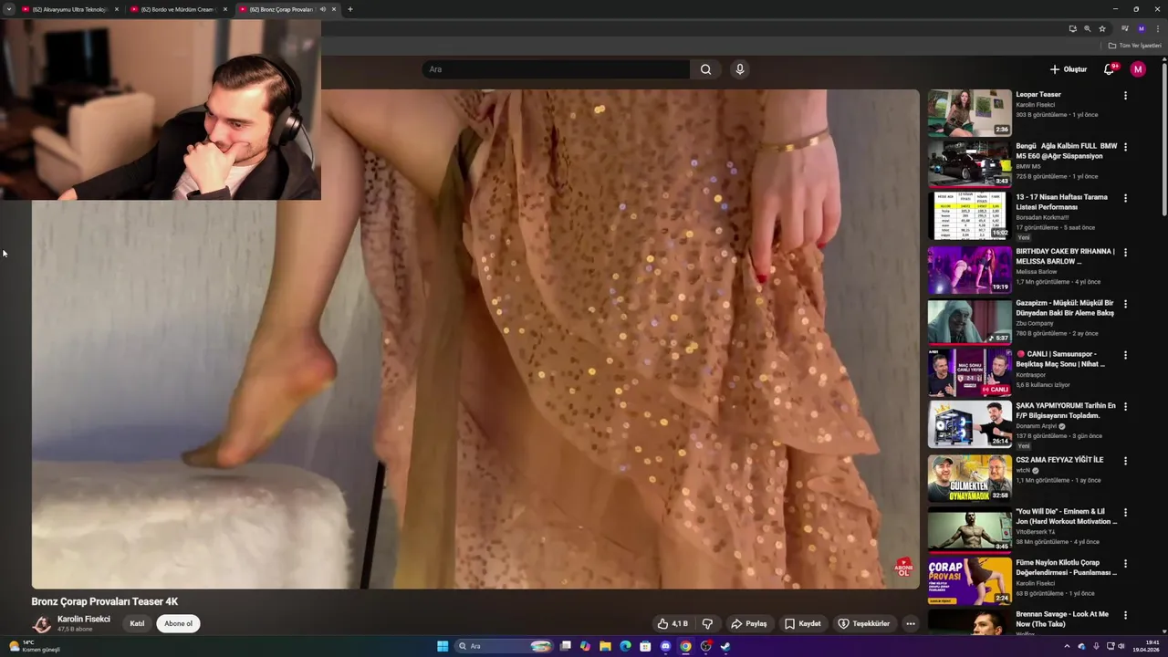Open more actions ellipsis under video

click(911, 624)
